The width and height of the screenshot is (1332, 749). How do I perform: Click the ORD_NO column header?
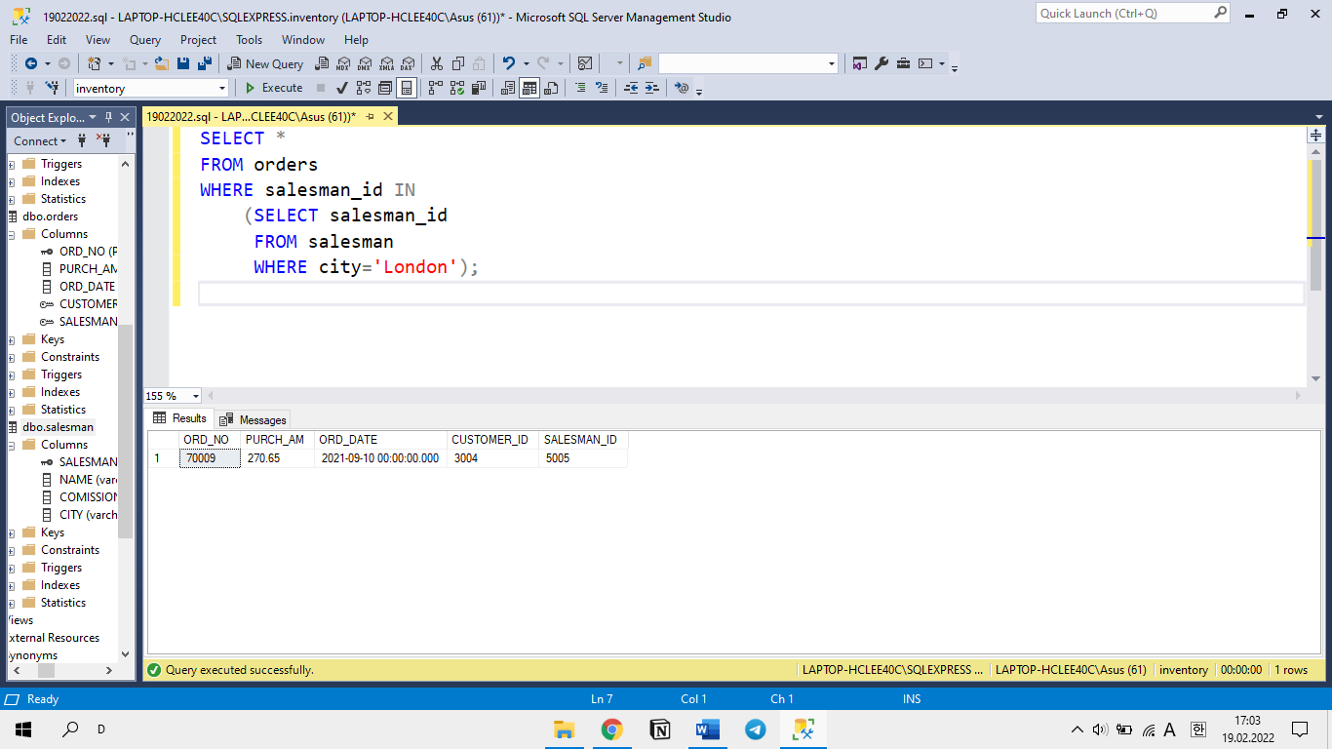point(209,440)
